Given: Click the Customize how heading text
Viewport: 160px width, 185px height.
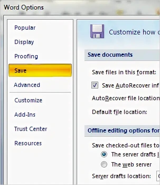Looking at the screenshot, I should (x=134, y=32).
